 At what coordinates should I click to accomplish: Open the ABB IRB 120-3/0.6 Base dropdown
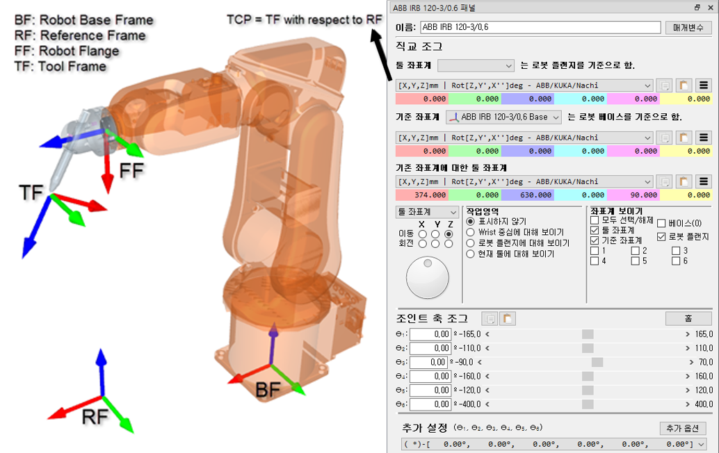(503, 117)
